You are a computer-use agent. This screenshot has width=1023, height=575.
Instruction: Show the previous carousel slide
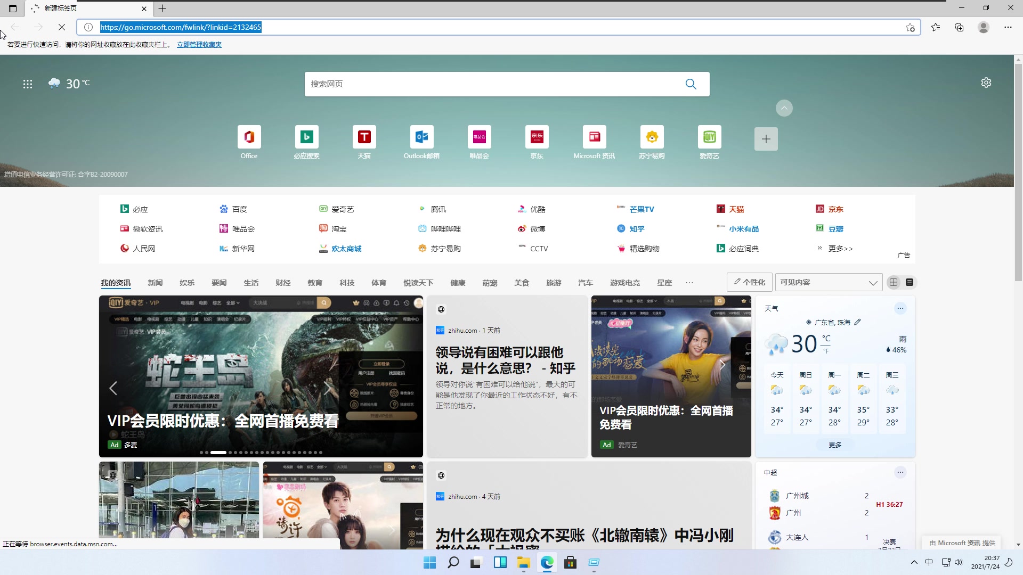coord(113,388)
